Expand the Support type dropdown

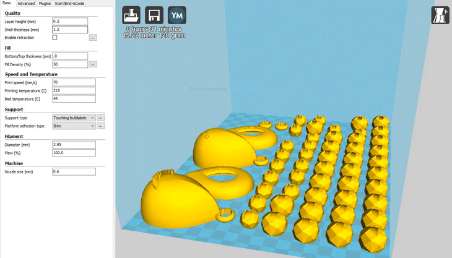point(74,118)
